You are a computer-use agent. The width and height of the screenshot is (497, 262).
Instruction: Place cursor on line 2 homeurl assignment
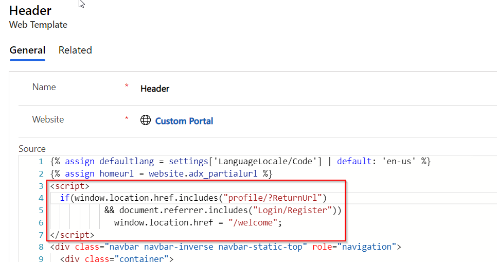pos(161,173)
